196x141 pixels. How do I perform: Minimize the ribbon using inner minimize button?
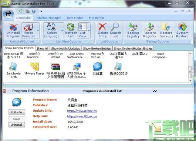(176, 11)
